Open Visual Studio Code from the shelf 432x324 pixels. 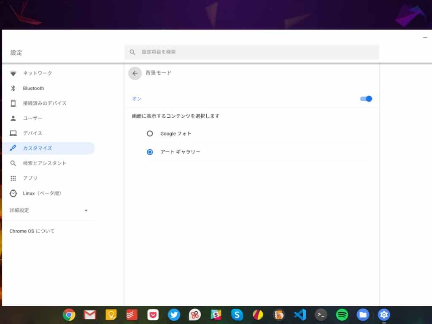coord(300,315)
